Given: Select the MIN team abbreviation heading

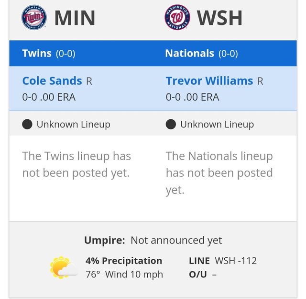Looking at the screenshot, I should pos(75,18).
